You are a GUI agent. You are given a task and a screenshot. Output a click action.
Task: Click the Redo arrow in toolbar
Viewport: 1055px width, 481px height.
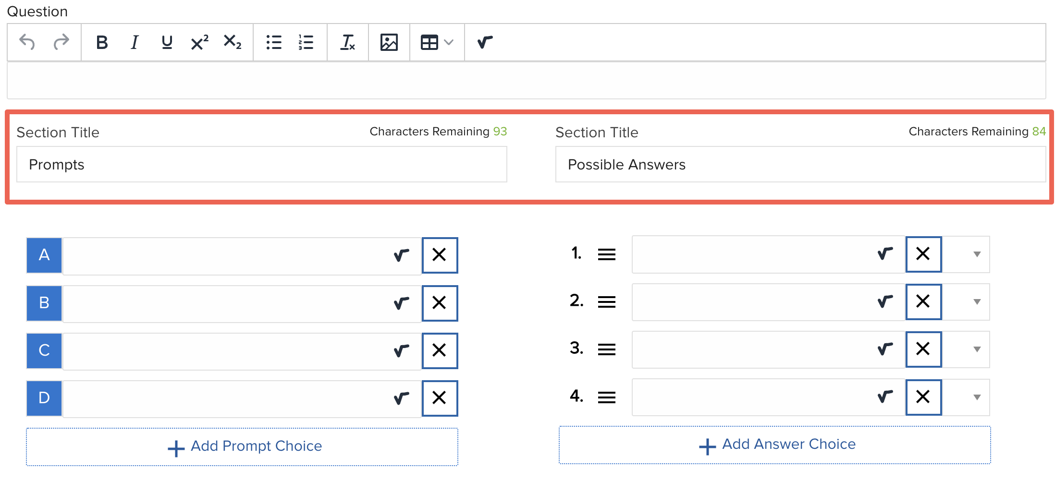pyautogui.click(x=61, y=42)
